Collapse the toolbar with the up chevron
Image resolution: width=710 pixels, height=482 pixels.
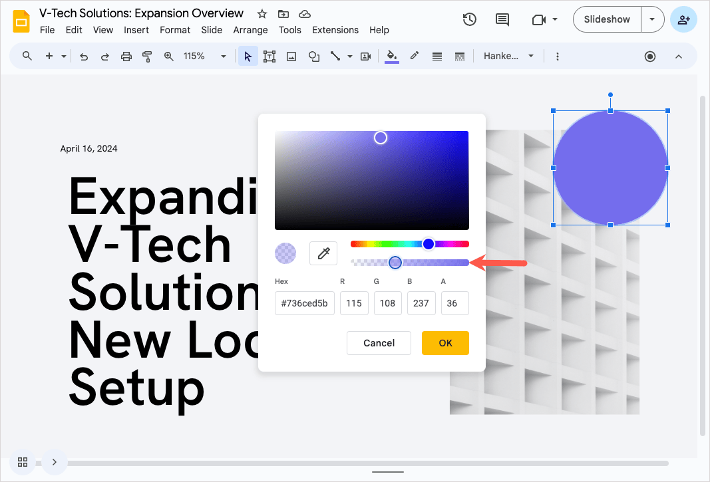pyautogui.click(x=678, y=57)
